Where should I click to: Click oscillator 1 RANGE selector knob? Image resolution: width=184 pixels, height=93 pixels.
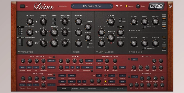click(x=43, y=21)
